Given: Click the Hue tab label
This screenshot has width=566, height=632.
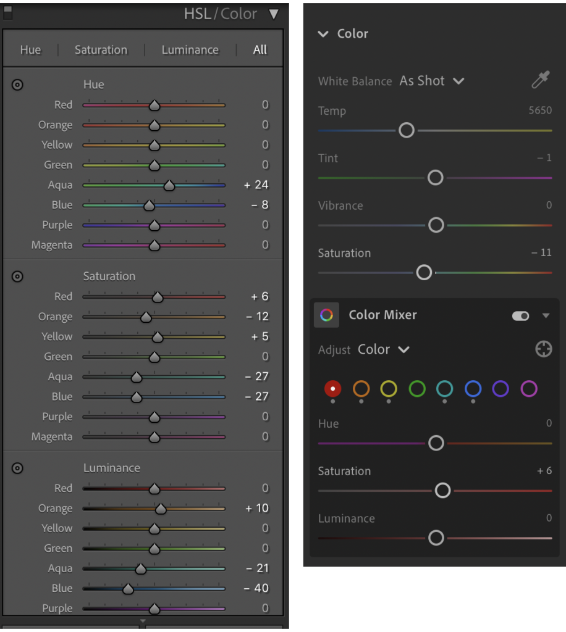Looking at the screenshot, I should (31, 50).
